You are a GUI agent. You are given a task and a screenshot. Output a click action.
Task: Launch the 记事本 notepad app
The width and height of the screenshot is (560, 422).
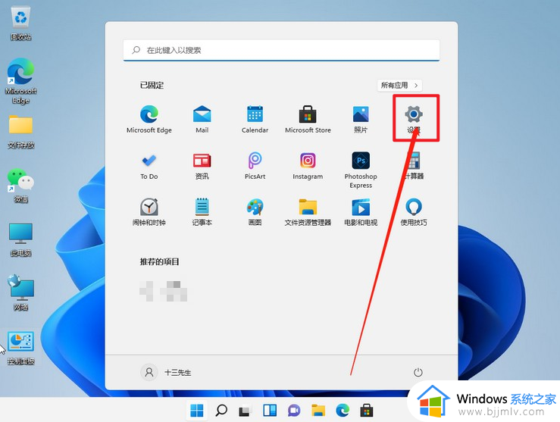click(x=202, y=211)
